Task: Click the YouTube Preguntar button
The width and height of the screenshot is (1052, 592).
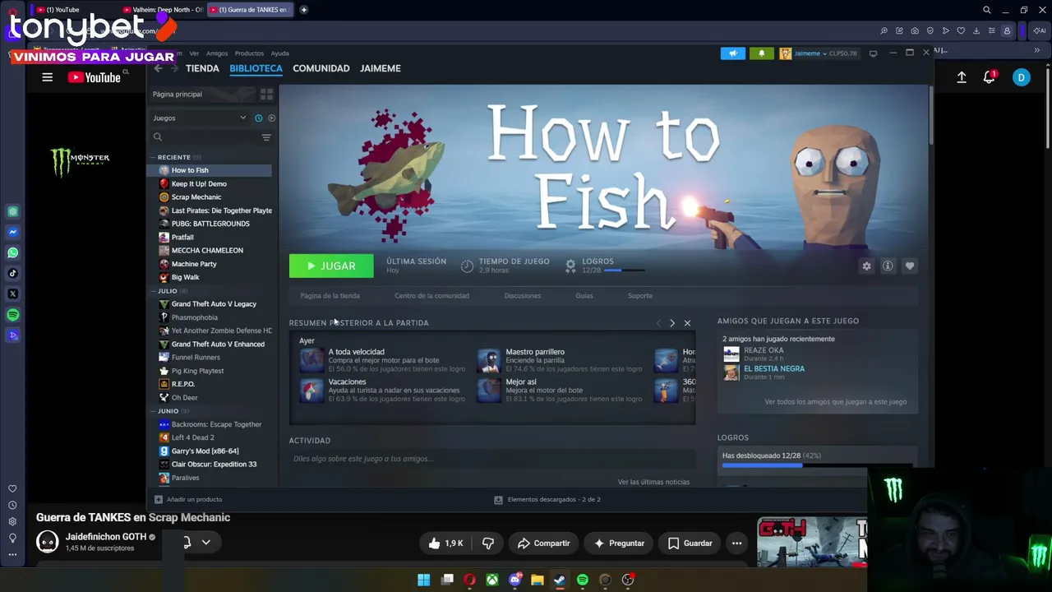Action: pyautogui.click(x=620, y=543)
